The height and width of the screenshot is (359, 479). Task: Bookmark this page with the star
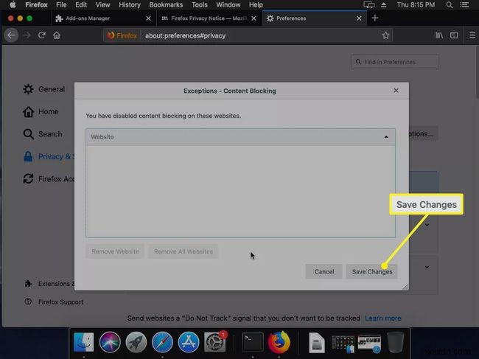[385, 35]
